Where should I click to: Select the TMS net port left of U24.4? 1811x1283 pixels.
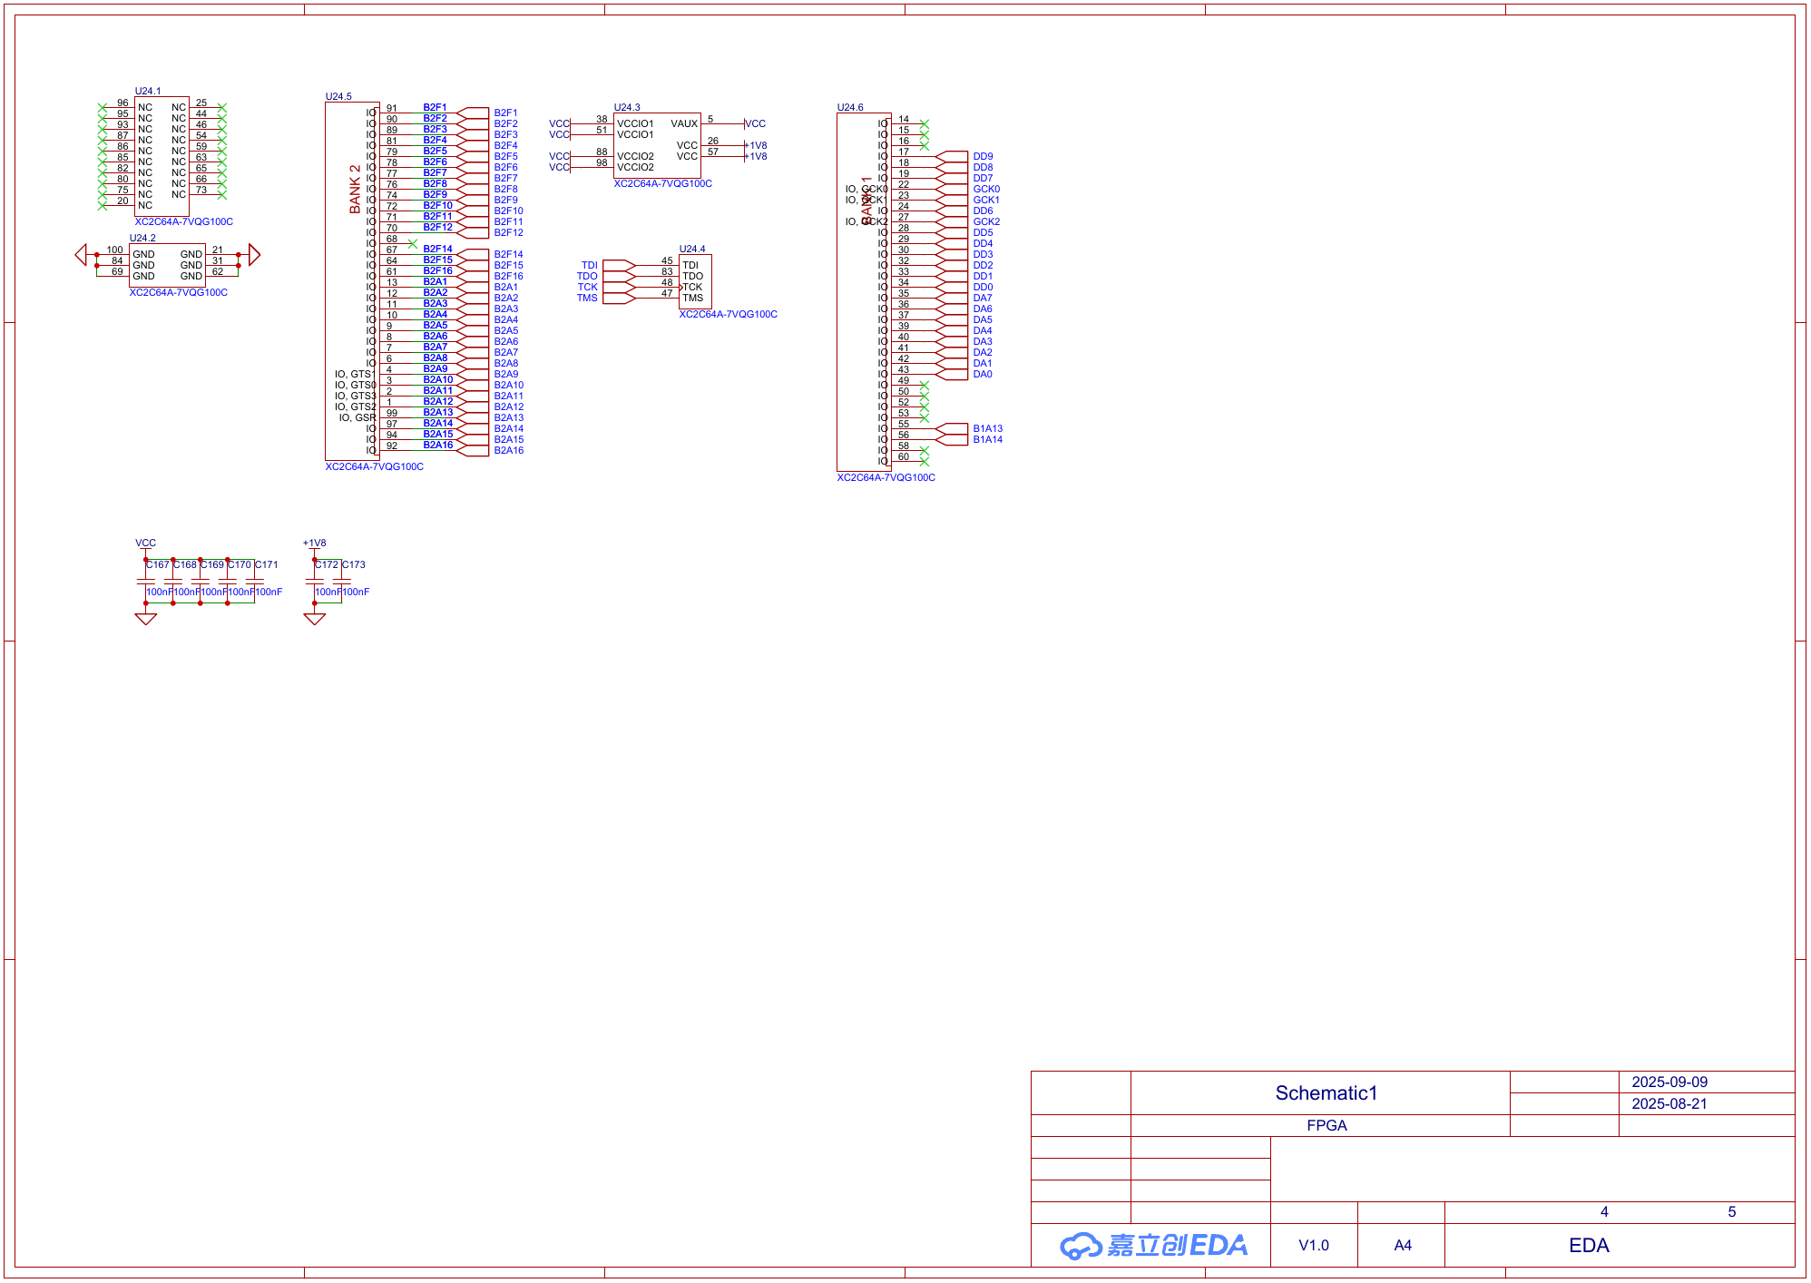[x=619, y=299]
